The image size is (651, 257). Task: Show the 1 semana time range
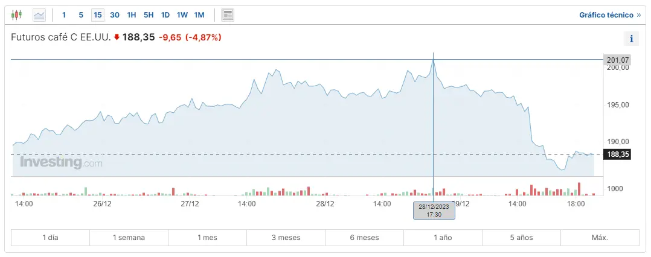129,238
